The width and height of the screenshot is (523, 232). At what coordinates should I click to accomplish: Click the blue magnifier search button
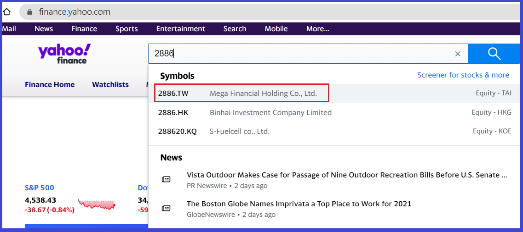(494, 54)
